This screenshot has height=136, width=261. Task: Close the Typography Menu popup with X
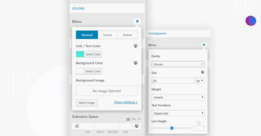(204, 45)
